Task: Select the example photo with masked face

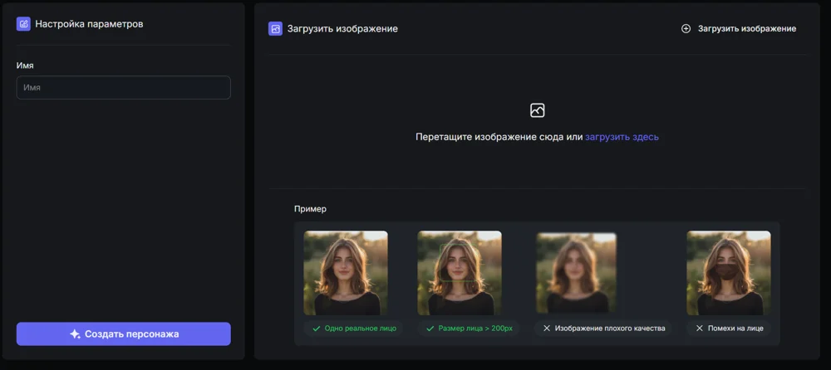Action: 728,273
